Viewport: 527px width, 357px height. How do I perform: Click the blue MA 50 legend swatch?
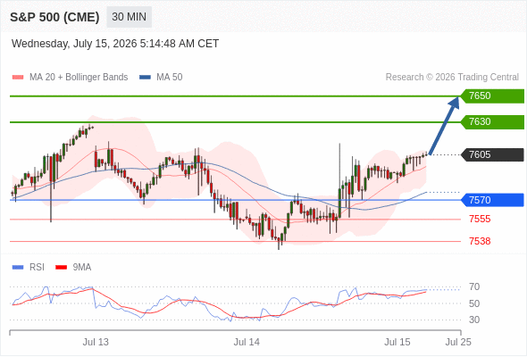pos(145,78)
